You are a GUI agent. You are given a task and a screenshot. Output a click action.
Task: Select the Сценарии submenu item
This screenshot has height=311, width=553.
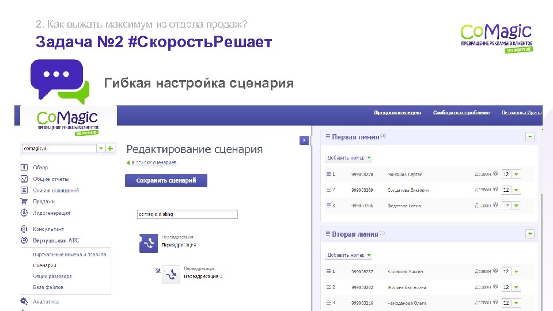[44, 266]
